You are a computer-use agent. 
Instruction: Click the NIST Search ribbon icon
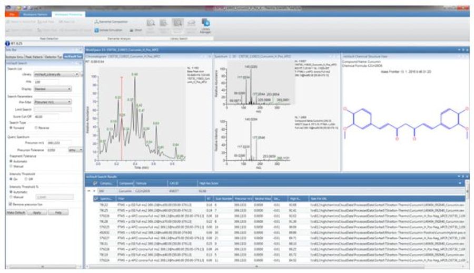pyautogui.click(x=151, y=26)
